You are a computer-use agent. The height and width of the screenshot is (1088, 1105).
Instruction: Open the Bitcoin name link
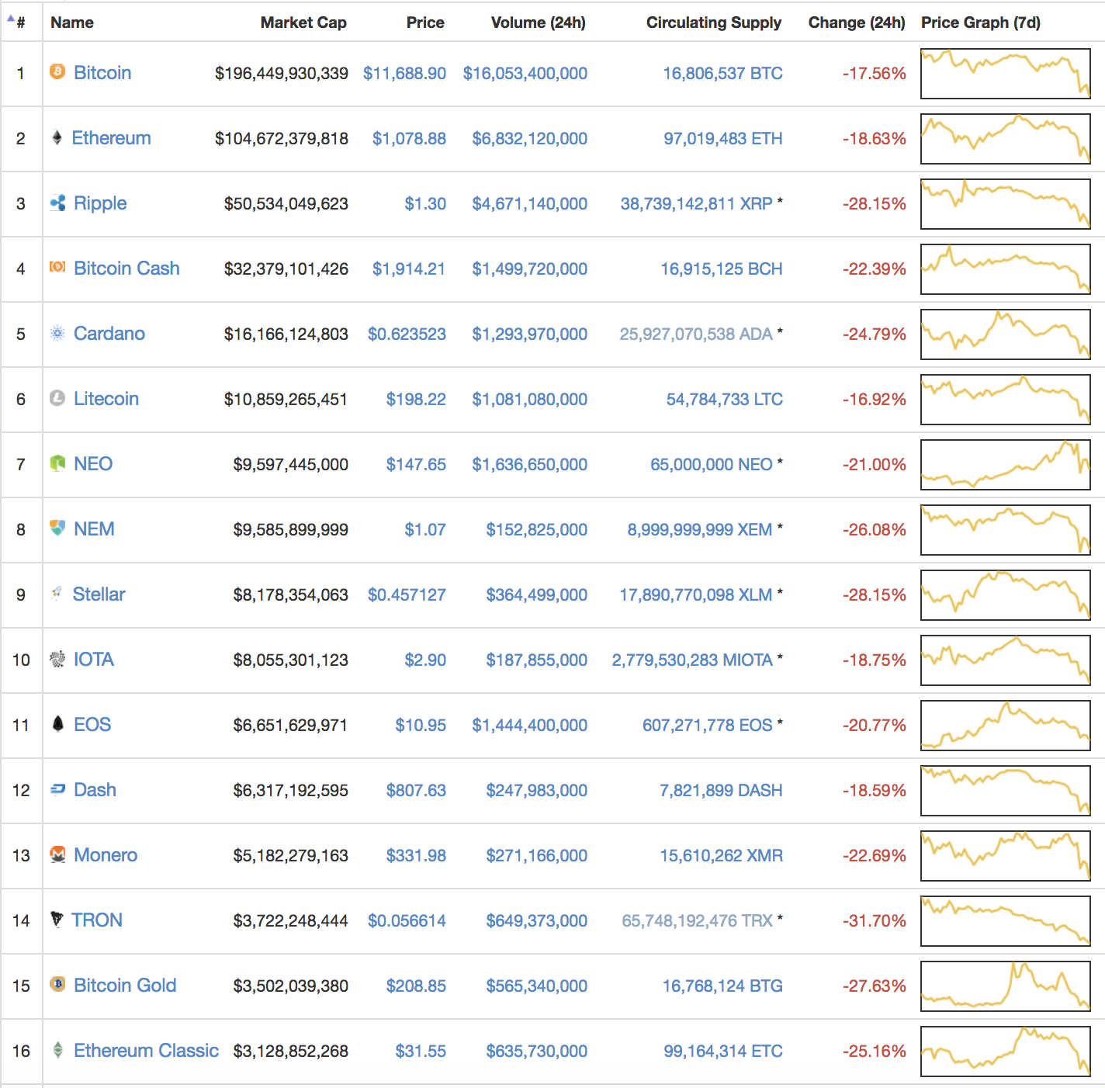pyautogui.click(x=102, y=72)
